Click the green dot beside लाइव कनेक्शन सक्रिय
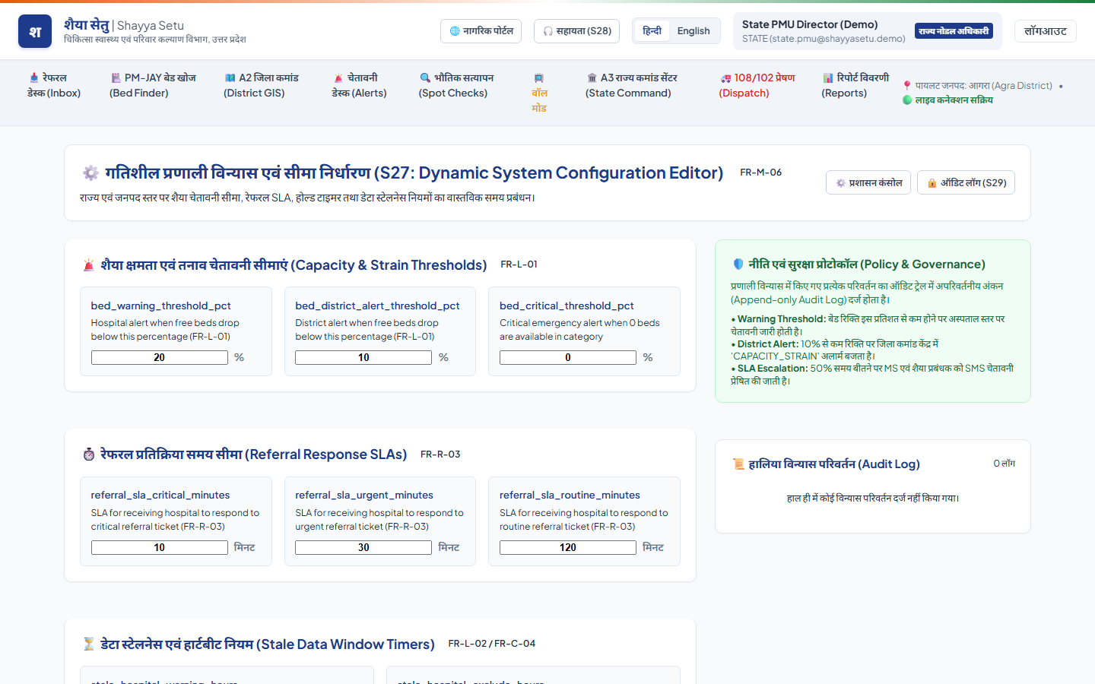The height and width of the screenshot is (684, 1095). click(x=906, y=100)
